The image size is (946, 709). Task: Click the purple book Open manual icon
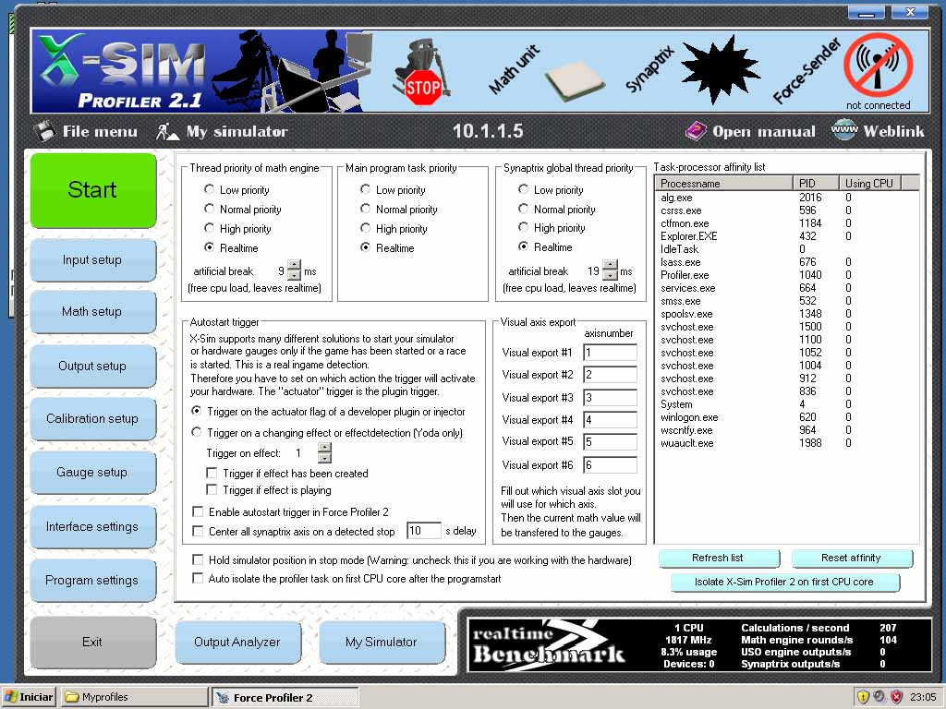pyautogui.click(x=696, y=130)
